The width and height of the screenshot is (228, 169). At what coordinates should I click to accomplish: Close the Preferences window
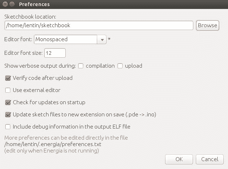point(5,4)
